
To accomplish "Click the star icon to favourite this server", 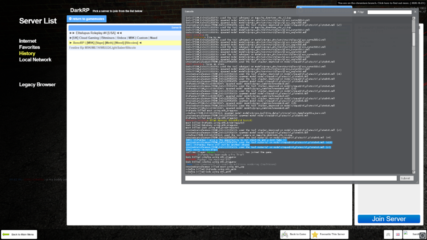I will [x=315, y=234].
